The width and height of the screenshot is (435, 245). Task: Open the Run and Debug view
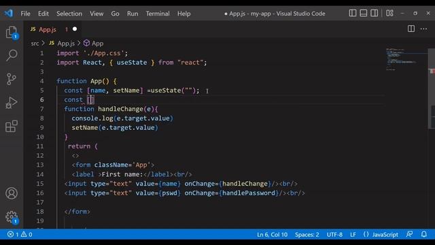(x=12, y=103)
